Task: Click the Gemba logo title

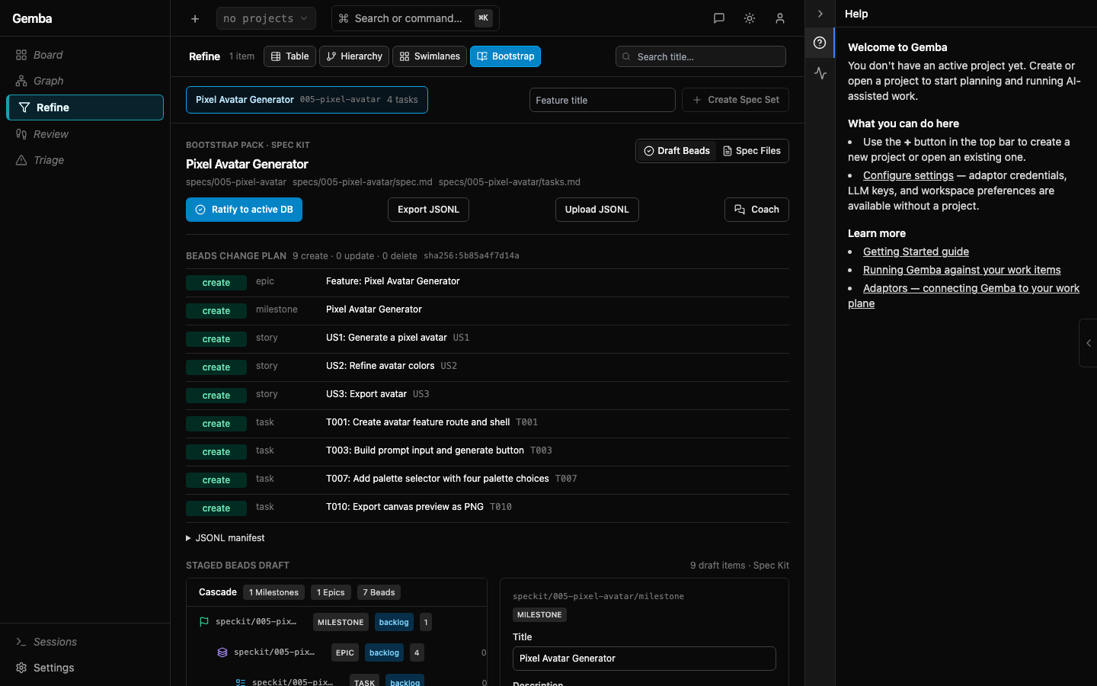Action: click(x=32, y=18)
